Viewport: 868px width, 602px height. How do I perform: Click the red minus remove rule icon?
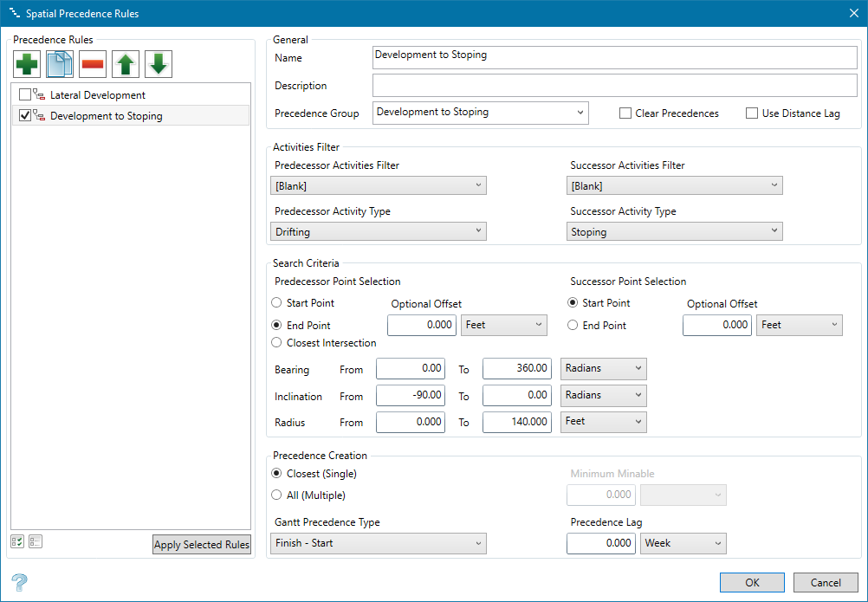tap(93, 64)
